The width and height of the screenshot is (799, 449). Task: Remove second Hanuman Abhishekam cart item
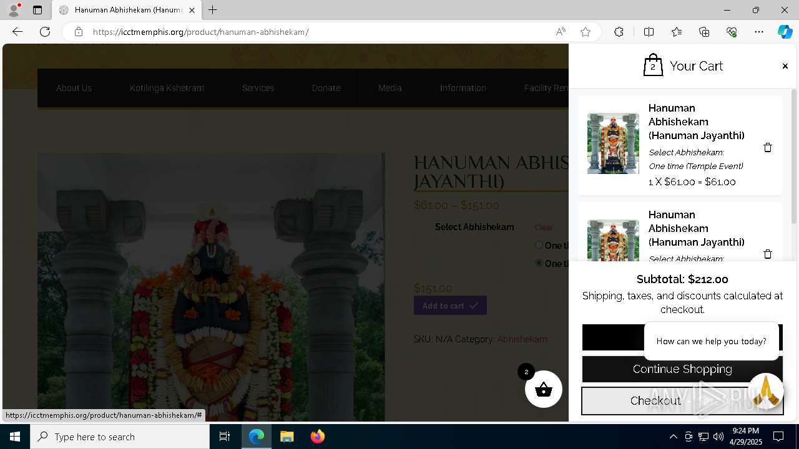pyautogui.click(x=768, y=254)
